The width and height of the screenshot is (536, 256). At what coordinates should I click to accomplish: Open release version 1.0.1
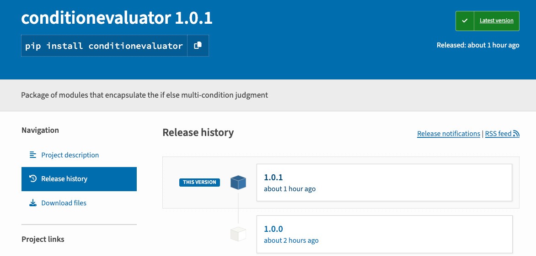(x=273, y=178)
